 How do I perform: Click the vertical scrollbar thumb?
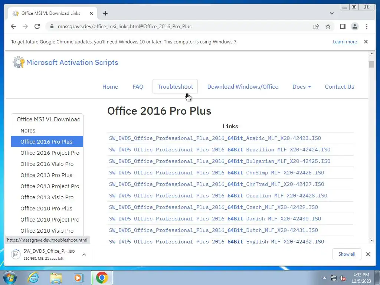pyautogui.click(x=371, y=65)
